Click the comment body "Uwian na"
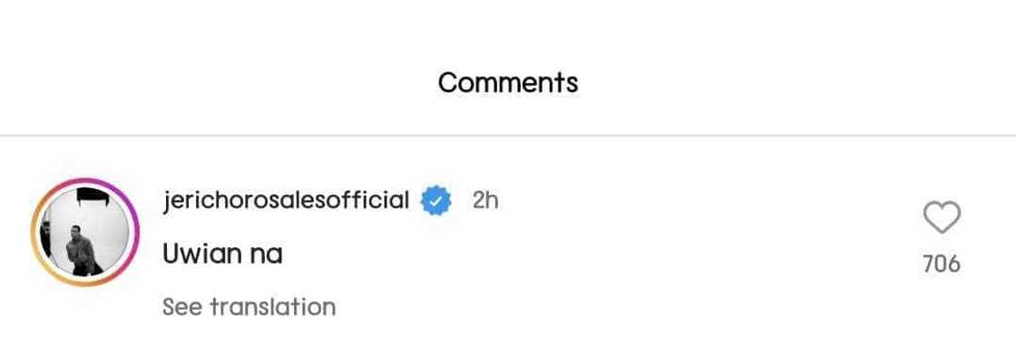Viewport: 1016px width, 364px height. (x=222, y=254)
